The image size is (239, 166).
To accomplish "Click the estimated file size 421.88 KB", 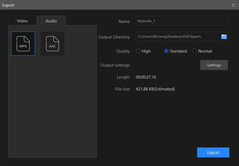I will (155, 89).
